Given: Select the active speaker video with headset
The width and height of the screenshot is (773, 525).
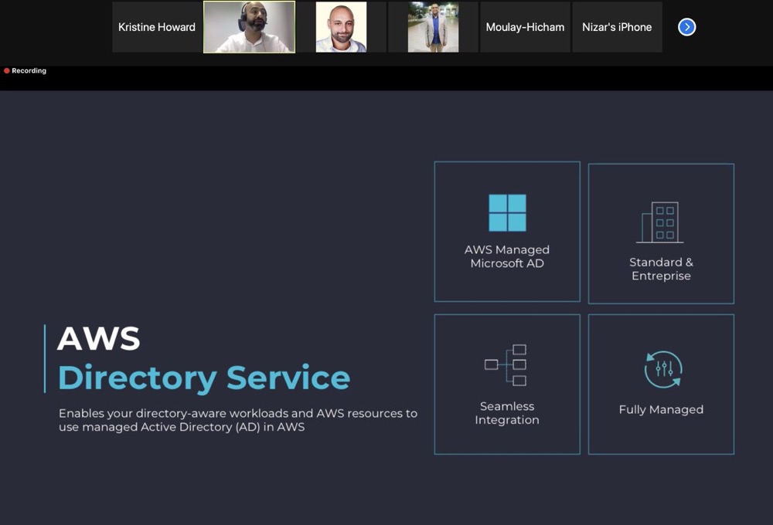Looking at the screenshot, I should 250,26.
